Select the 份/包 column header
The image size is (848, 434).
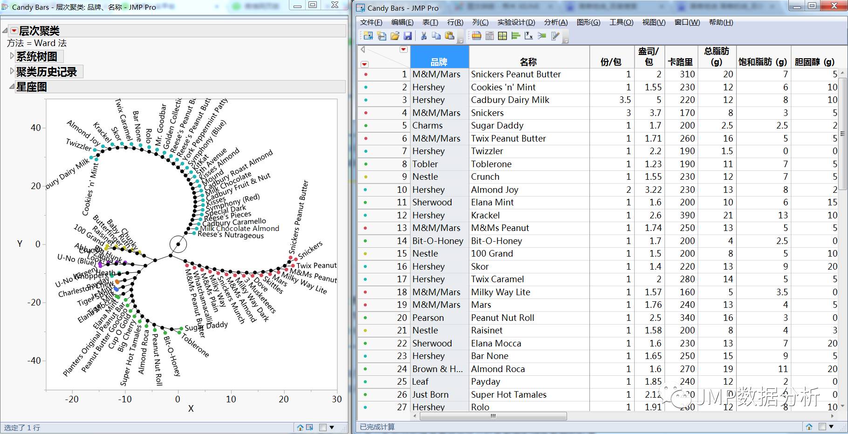pyautogui.click(x=611, y=57)
